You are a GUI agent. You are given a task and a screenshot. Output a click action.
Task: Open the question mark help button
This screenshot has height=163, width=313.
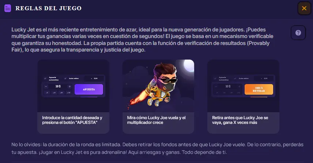(298, 33)
